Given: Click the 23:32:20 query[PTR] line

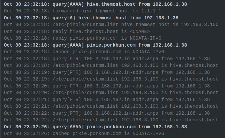Looking at the screenshot, I should [x=107, y=86].
